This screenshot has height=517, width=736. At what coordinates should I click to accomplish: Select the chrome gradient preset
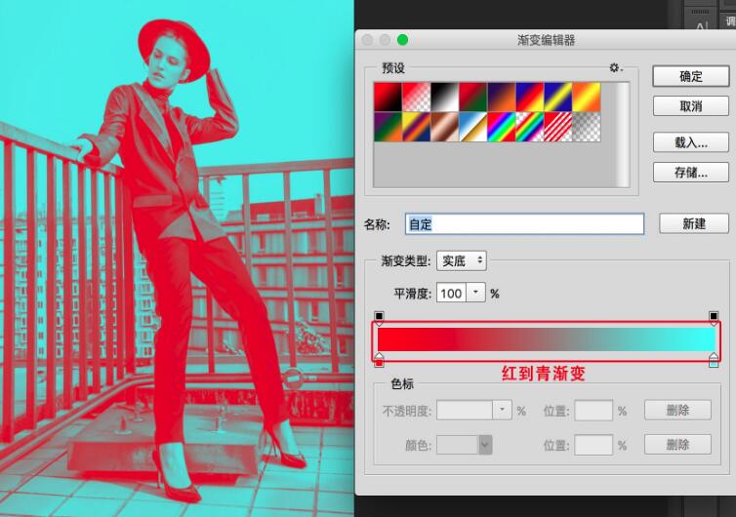[472, 127]
